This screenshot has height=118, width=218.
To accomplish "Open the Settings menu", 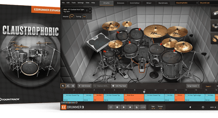I will click(x=80, y=3).
